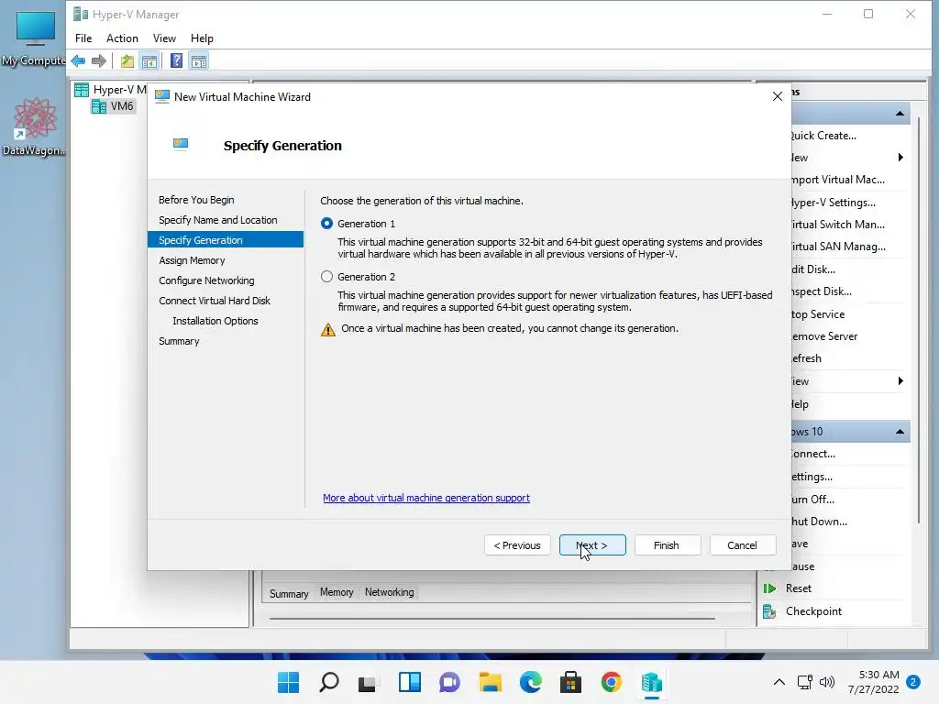Open the View menu

pos(164,38)
